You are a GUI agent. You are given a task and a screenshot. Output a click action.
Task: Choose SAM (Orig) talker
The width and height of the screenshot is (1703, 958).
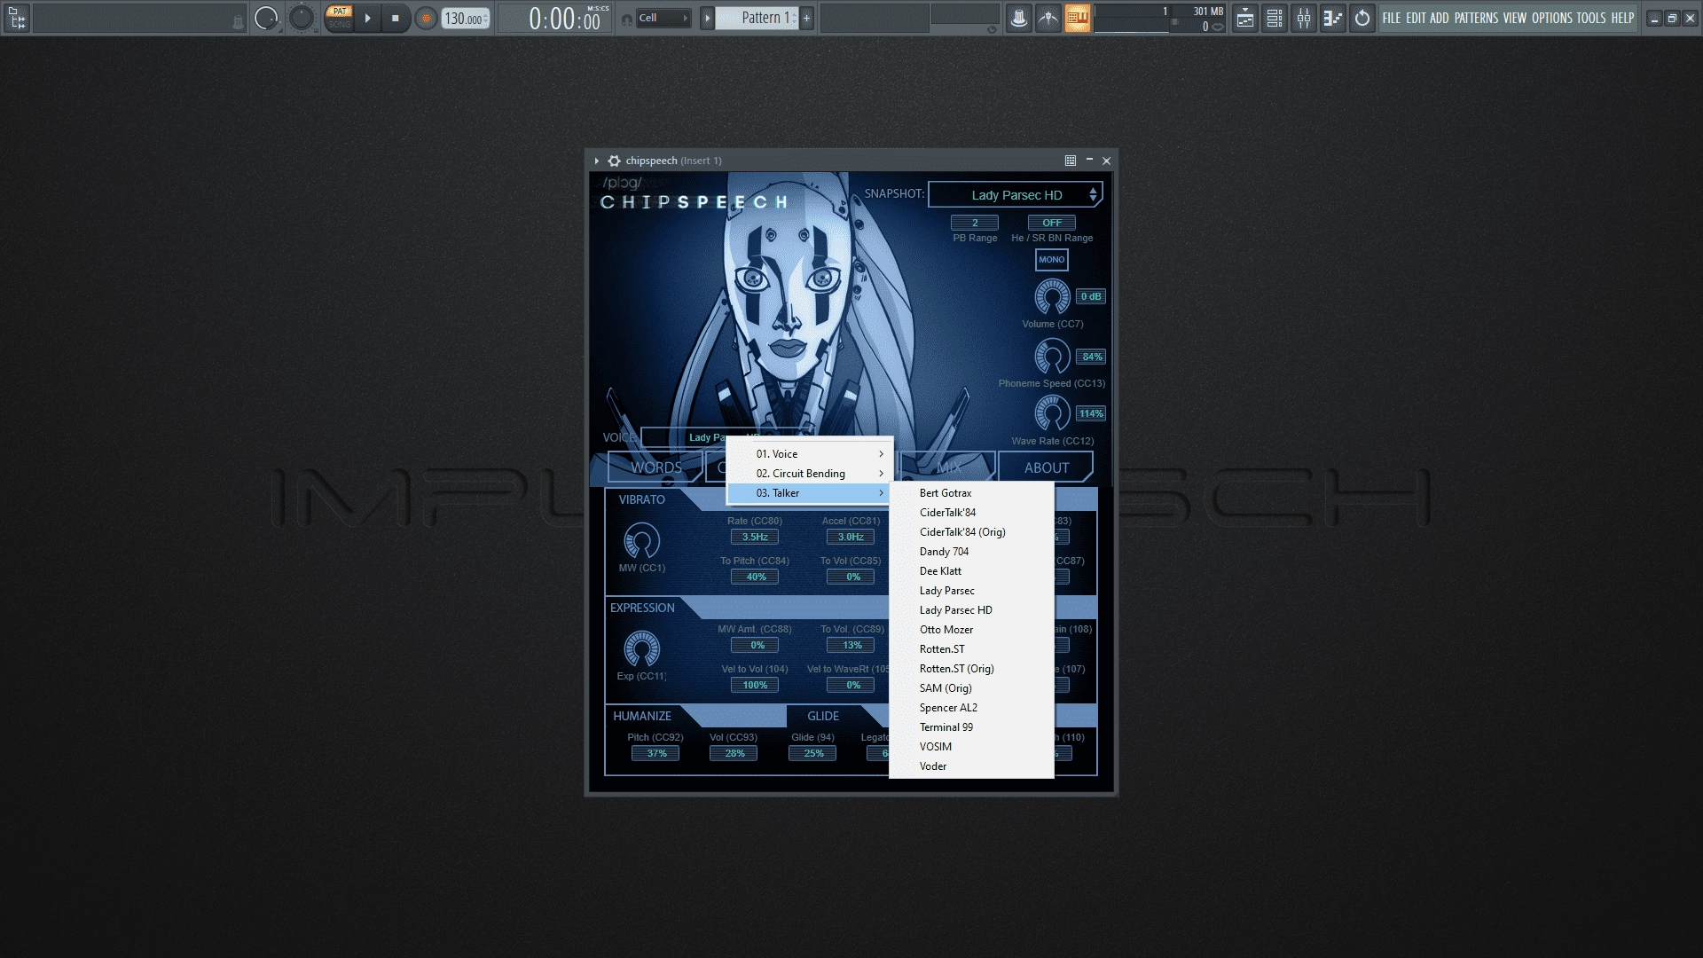(971, 688)
